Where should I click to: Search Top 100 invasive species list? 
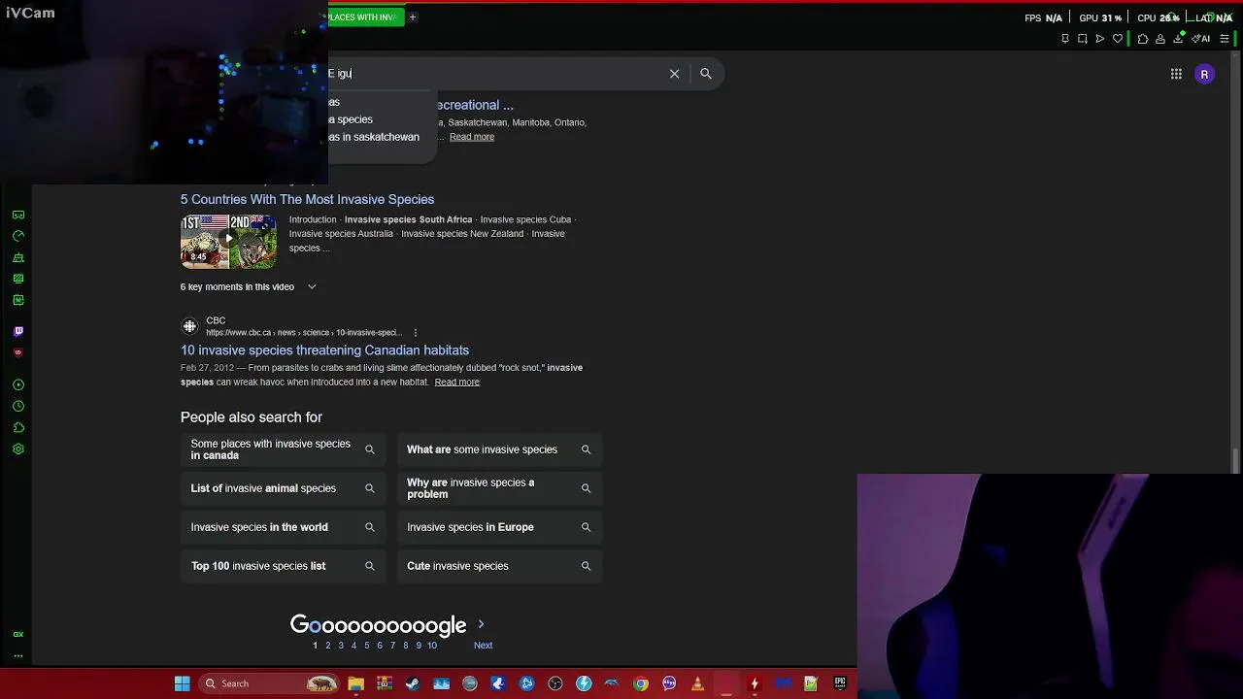[283, 566]
